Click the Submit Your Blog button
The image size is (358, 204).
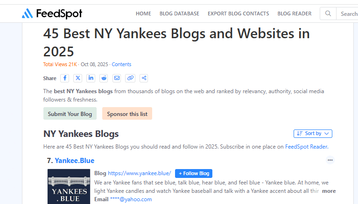[x=70, y=114]
